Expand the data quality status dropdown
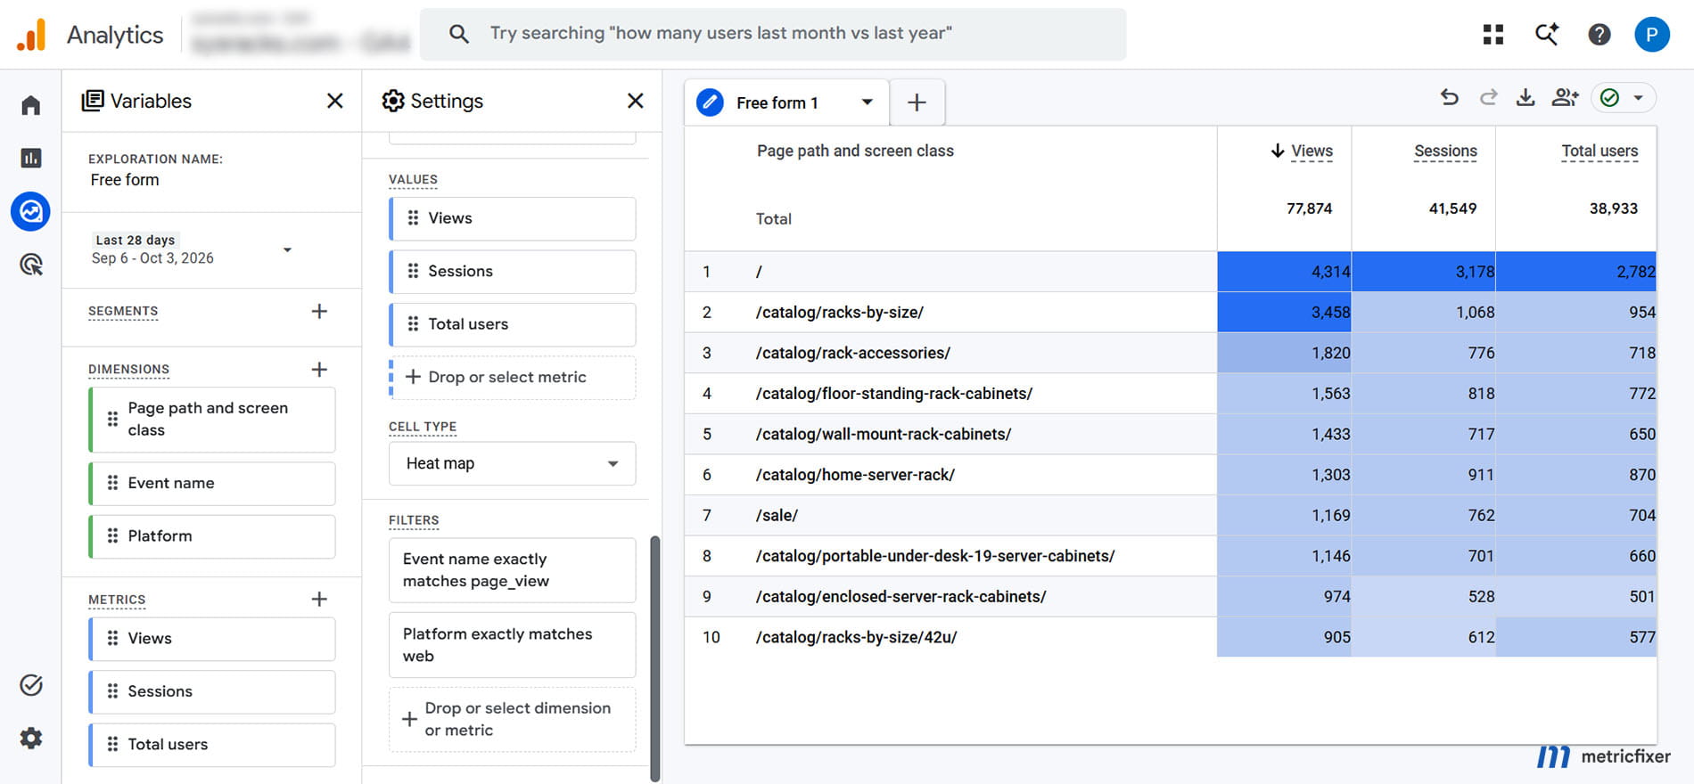The image size is (1694, 784). (x=1638, y=98)
